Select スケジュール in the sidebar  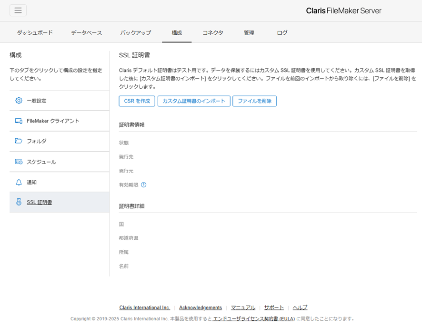click(60, 162)
